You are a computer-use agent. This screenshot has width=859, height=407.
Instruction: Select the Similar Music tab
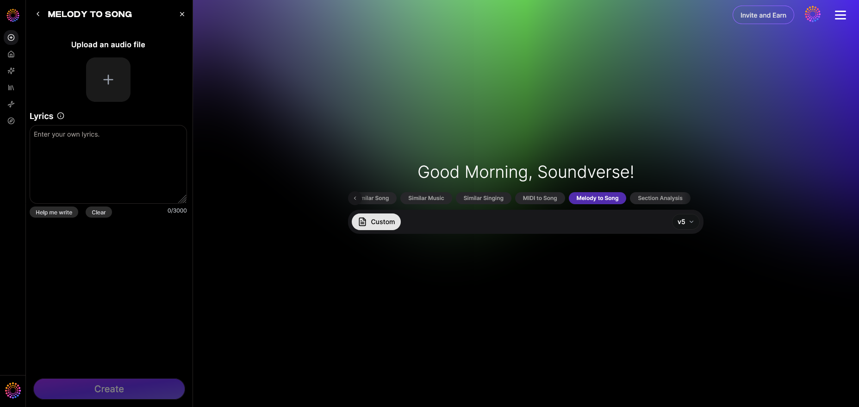[x=426, y=198]
